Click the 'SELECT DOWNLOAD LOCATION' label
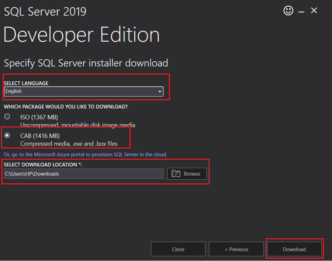 pyautogui.click(x=43, y=165)
